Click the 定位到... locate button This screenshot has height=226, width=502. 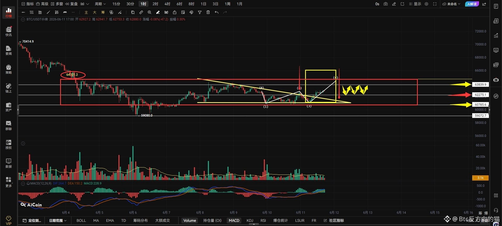tap(32, 221)
